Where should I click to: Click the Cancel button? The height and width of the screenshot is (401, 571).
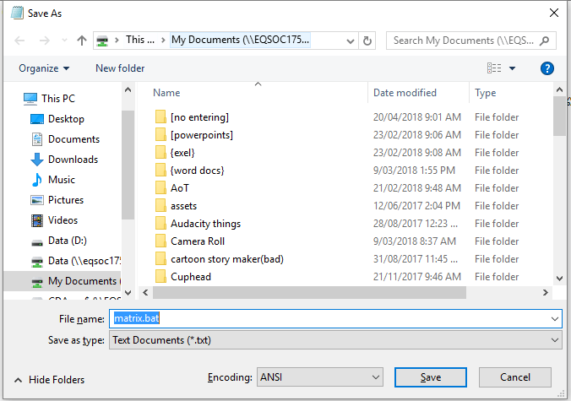click(x=515, y=377)
